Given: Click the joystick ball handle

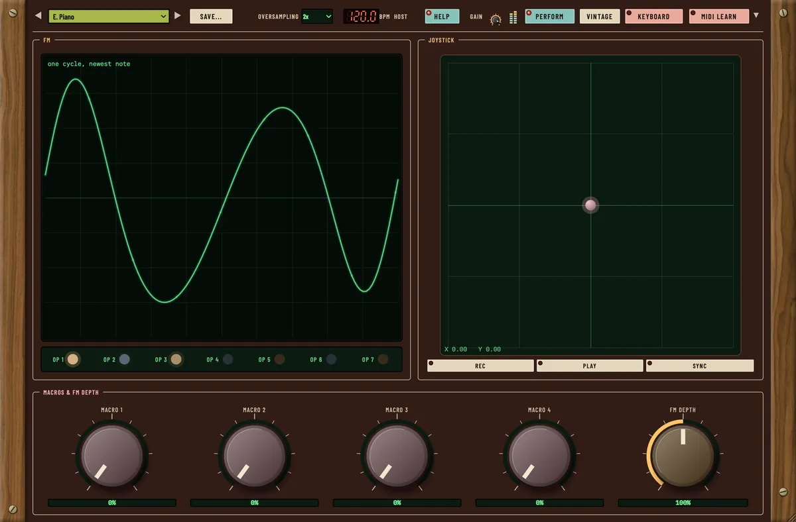Looking at the screenshot, I should [590, 205].
